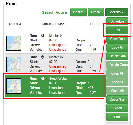Choose Schedule from Actions menu
The image size is (133, 125).
(x=117, y=21)
